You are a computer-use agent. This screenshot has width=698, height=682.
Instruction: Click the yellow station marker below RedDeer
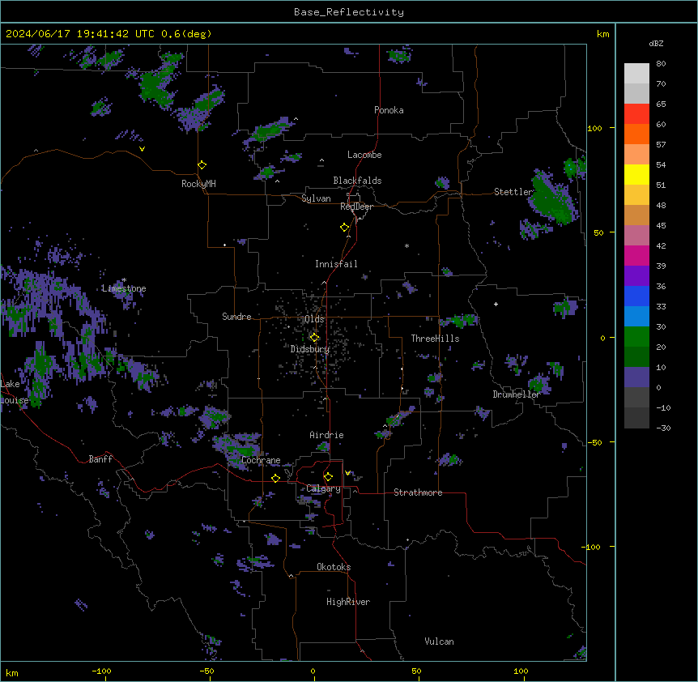point(345,228)
